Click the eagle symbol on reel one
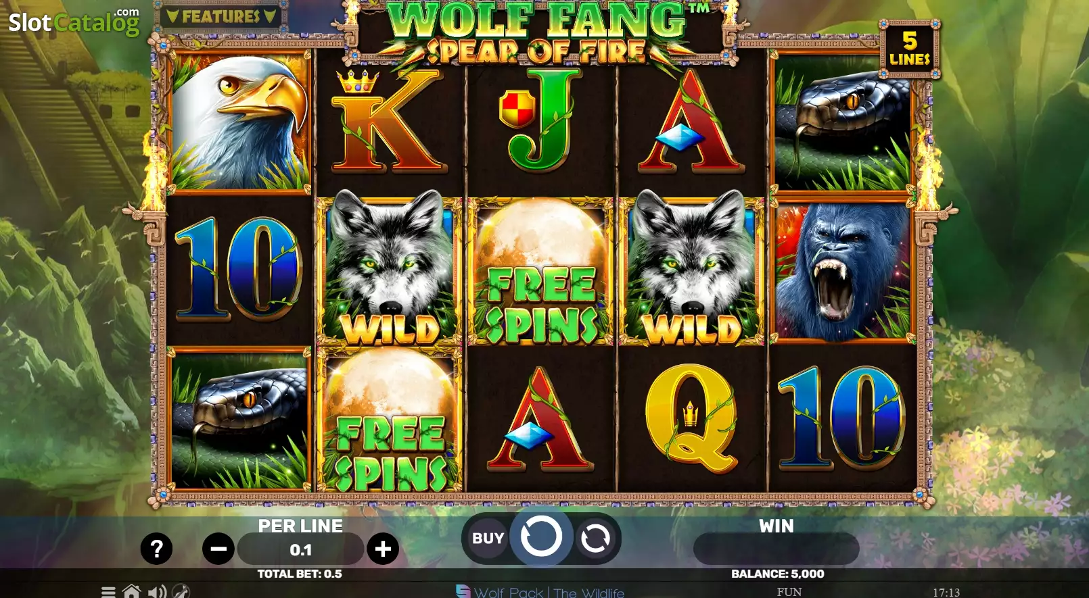 [239, 123]
